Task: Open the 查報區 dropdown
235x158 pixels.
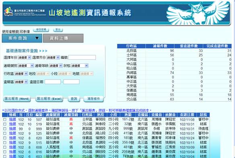Action: pyautogui.click(x=21, y=82)
